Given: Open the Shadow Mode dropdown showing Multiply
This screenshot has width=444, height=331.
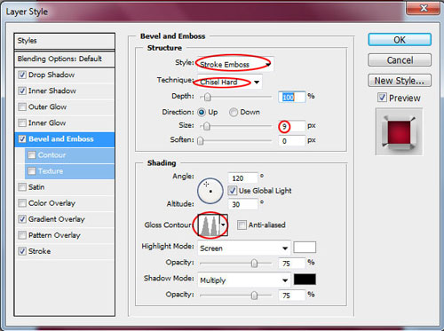Looking at the screenshot, I should pos(244,280).
